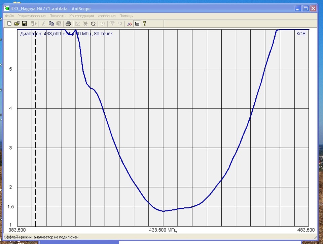Click the export arrow toolbar icon
Viewport: 323px width, 244px height.
[34, 24]
